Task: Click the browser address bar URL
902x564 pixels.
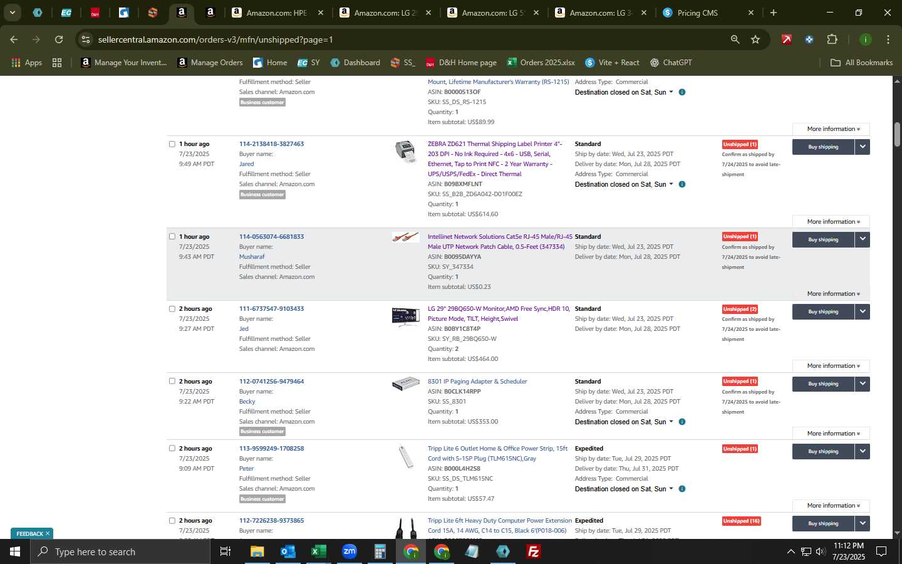Action: tap(215, 39)
